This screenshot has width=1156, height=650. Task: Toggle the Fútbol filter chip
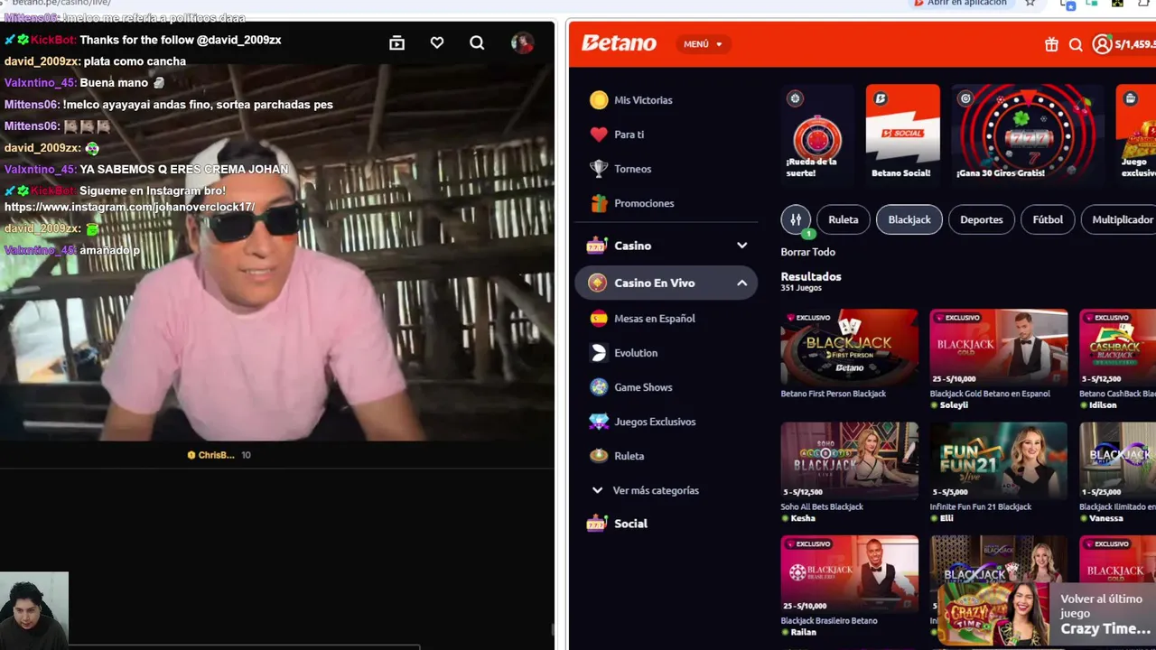pos(1048,219)
